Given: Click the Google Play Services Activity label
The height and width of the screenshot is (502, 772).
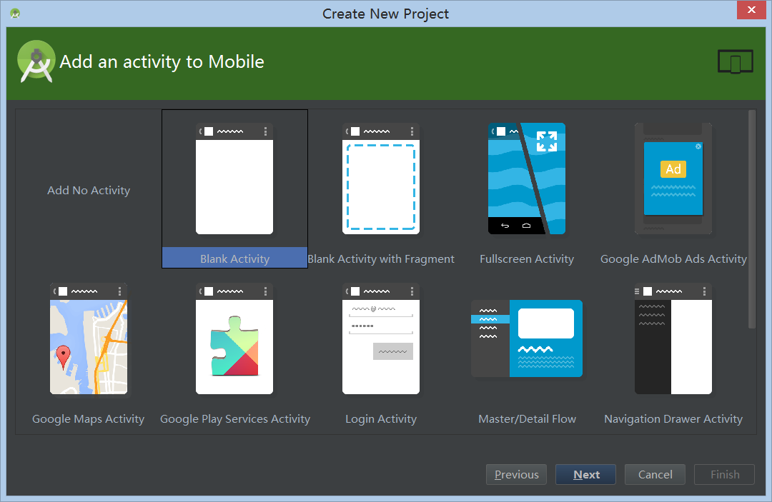Looking at the screenshot, I should click(x=235, y=419).
